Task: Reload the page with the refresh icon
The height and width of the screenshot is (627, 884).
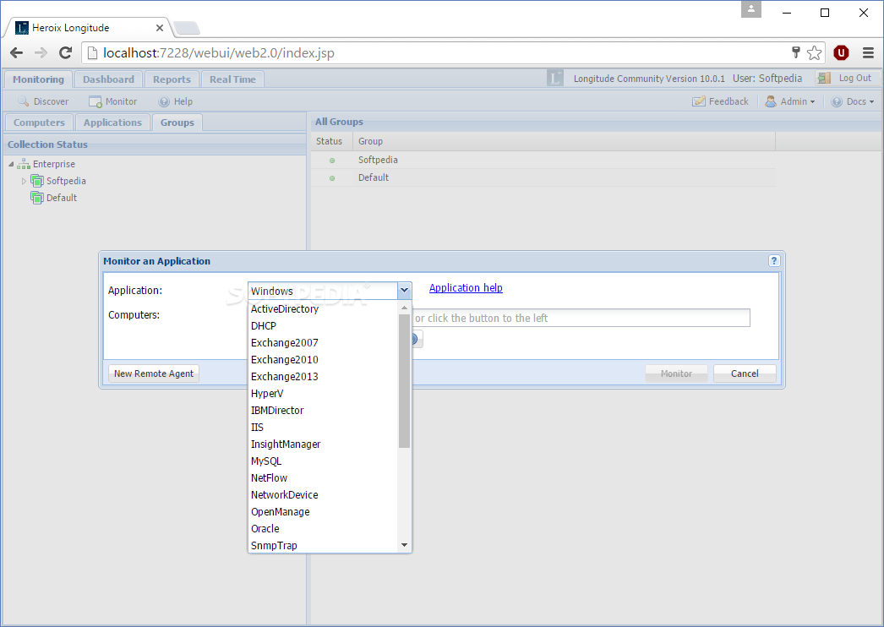Action: click(x=65, y=53)
